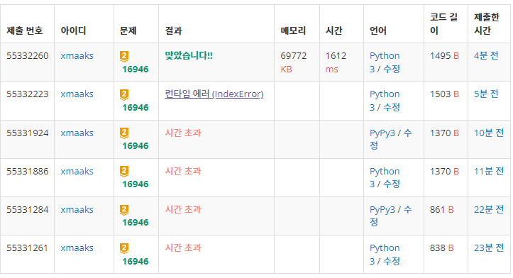This screenshot has height=278, width=513.
Task: Click gold tier badge in submission 55331924 row
Action: (124, 133)
